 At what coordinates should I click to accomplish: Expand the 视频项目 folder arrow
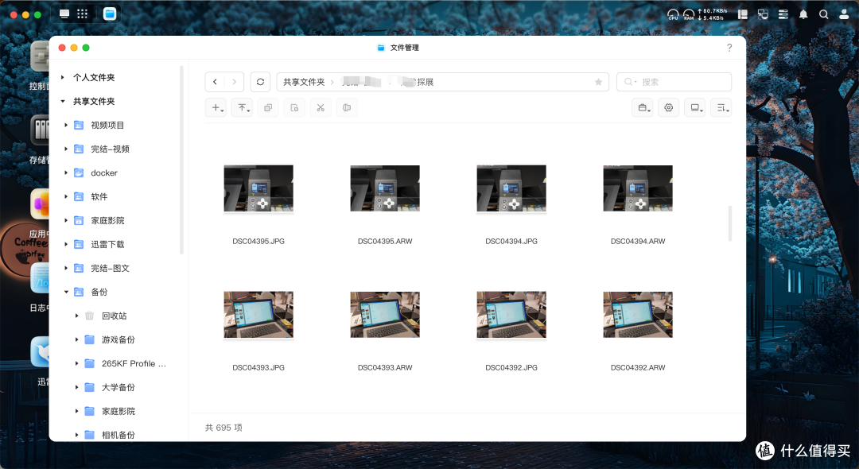click(x=66, y=126)
